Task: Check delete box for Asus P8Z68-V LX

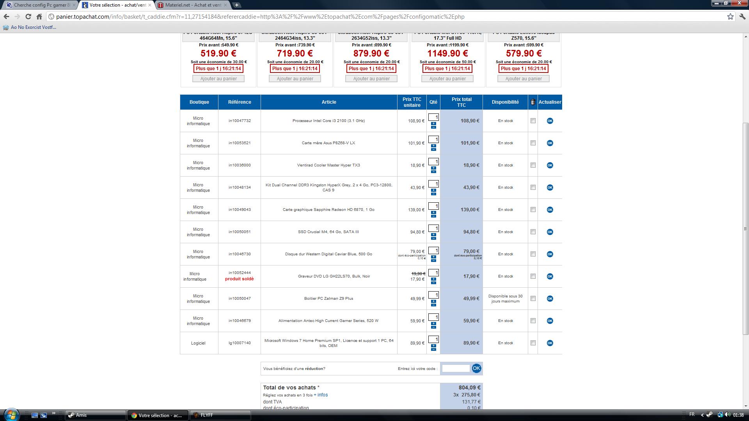Action: pos(533,143)
